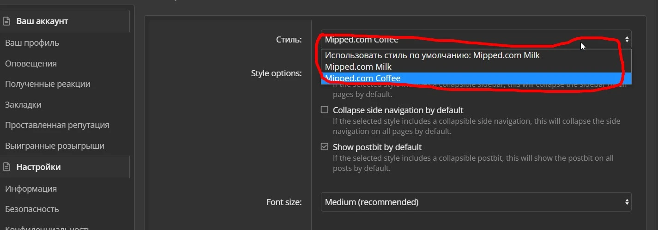Click the Стиль dropdown arrow
Viewport: 658px width, 230px height.
[x=627, y=40]
